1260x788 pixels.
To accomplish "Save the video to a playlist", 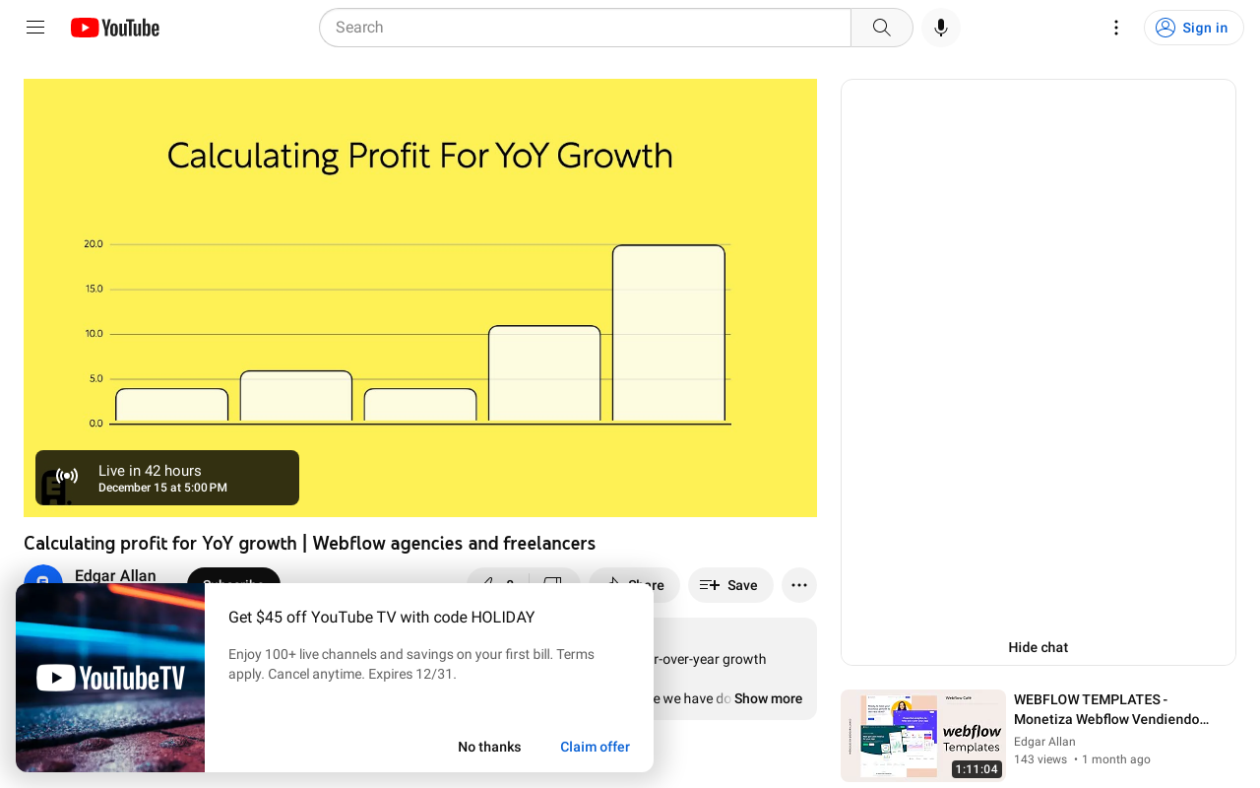I will [730, 585].
